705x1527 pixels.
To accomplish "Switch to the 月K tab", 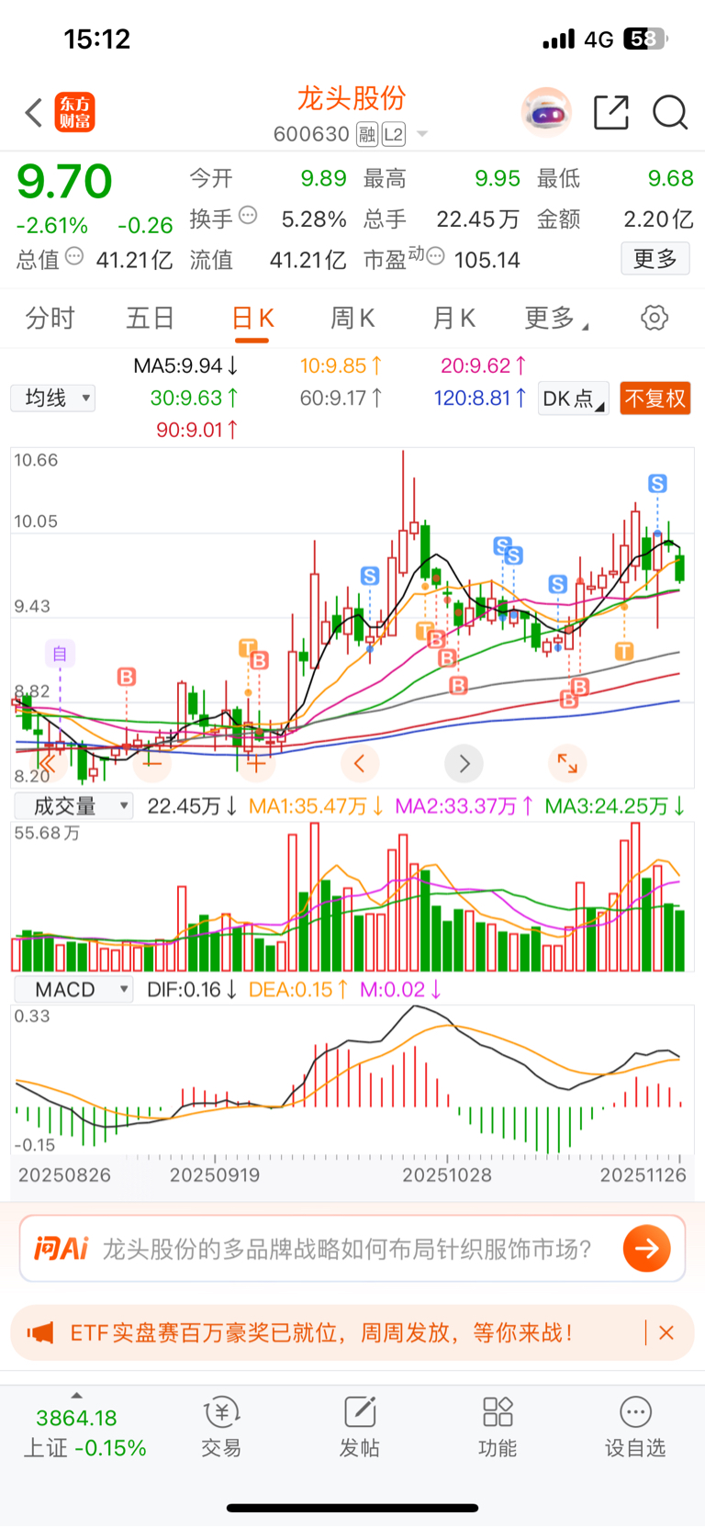I will tap(453, 319).
